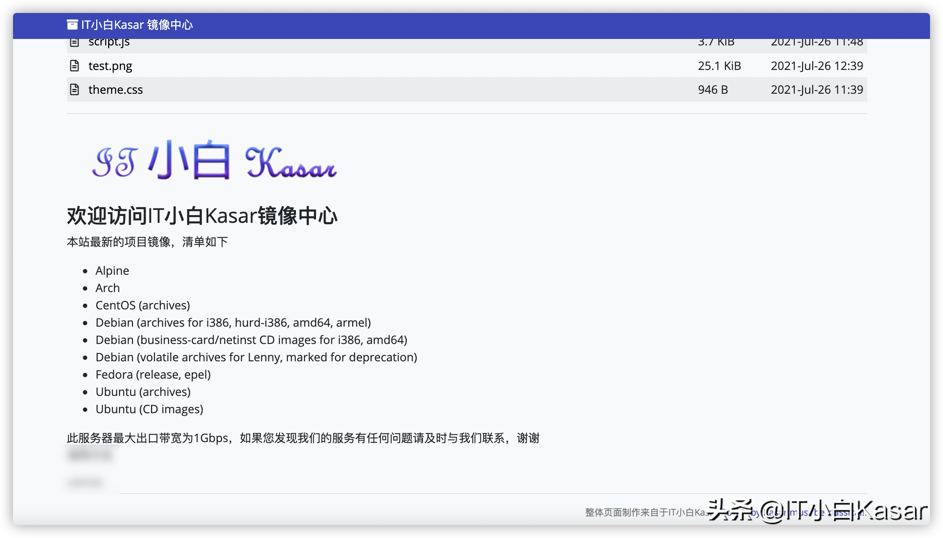
Task: Select the 25.1 KiB size cell
Action: (x=719, y=66)
